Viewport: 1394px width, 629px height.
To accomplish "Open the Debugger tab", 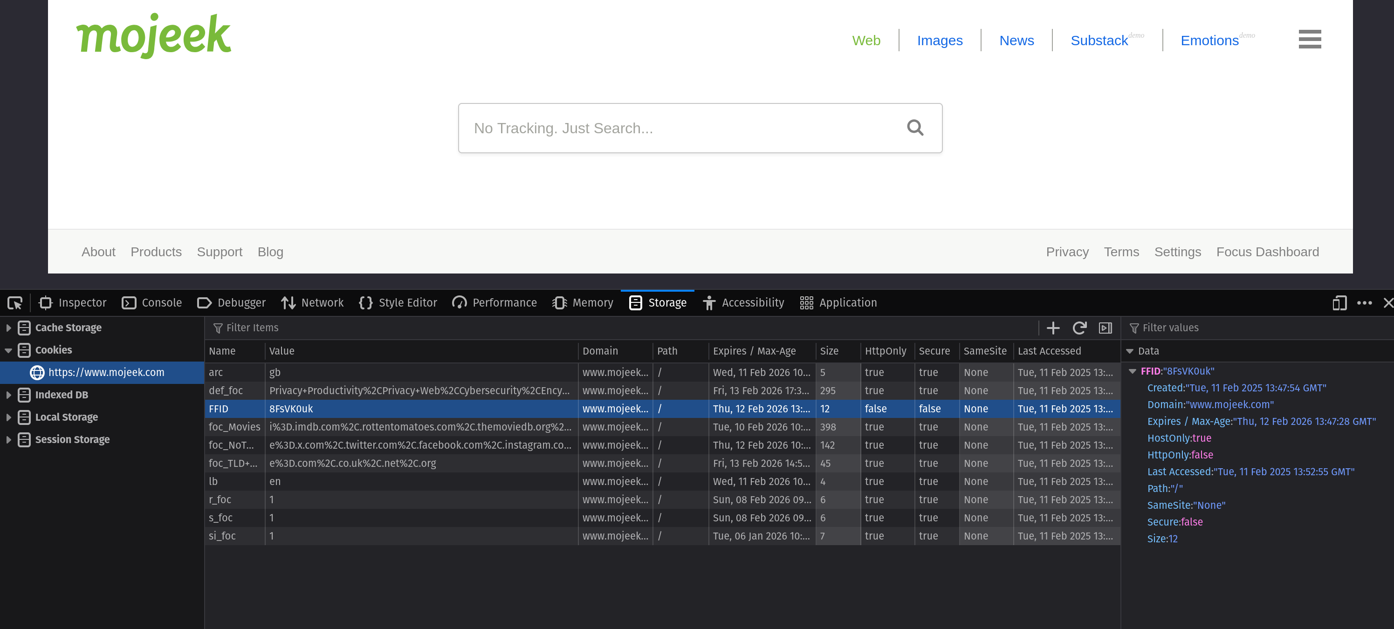I will 232,303.
